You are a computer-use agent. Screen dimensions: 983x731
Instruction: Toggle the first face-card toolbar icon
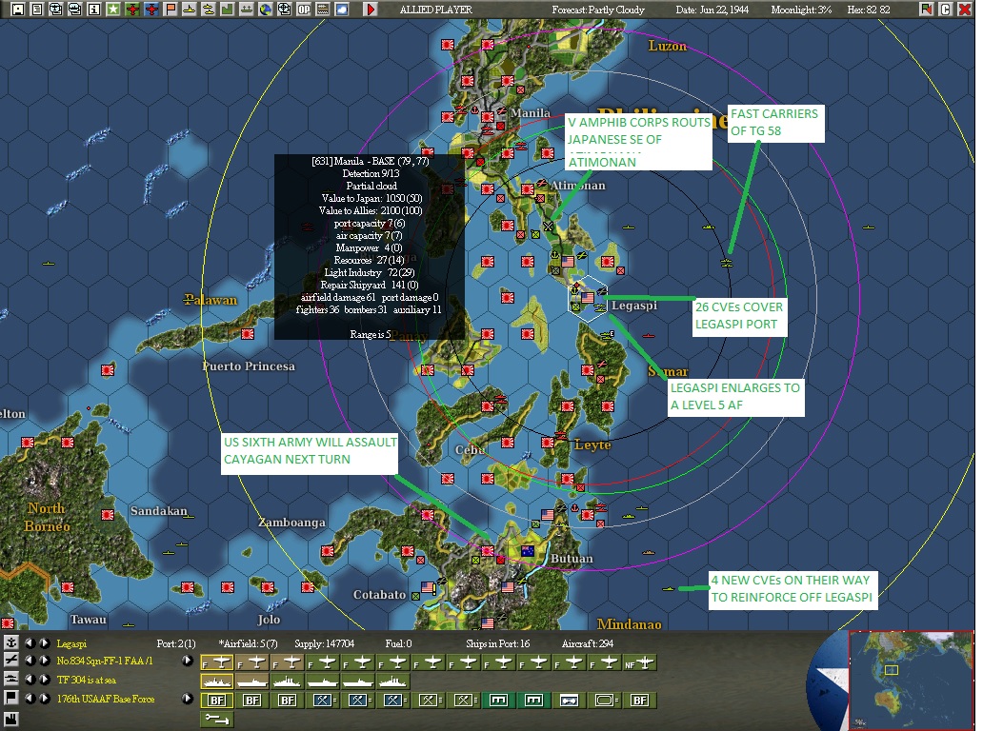click(56, 9)
